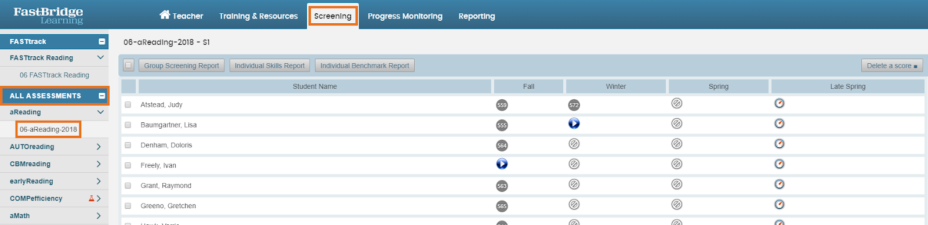Expand the earlyReading group

[x=99, y=182]
